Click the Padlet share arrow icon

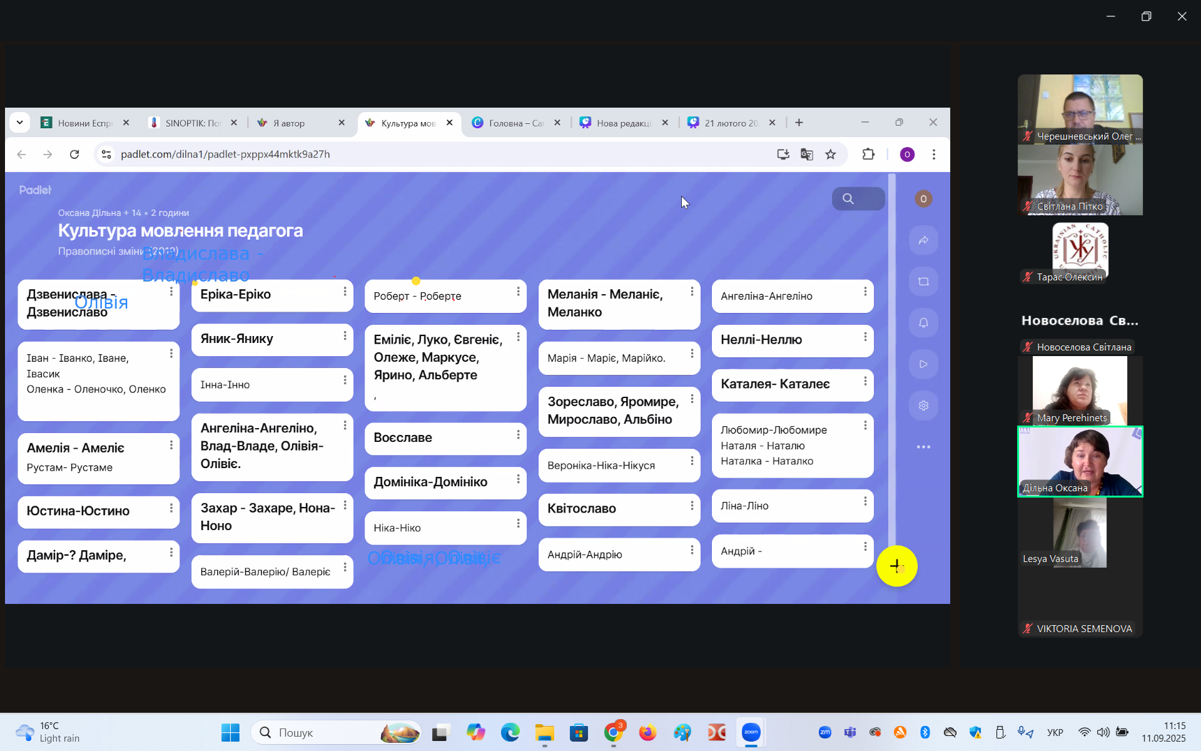tap(923, 240)
